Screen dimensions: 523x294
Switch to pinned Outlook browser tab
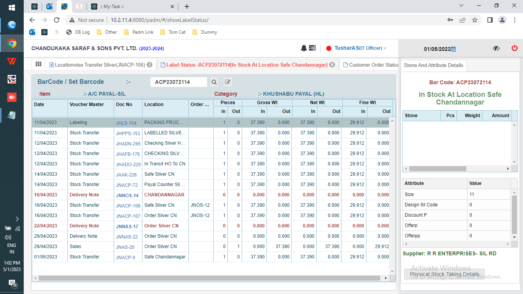click(49, 7)
